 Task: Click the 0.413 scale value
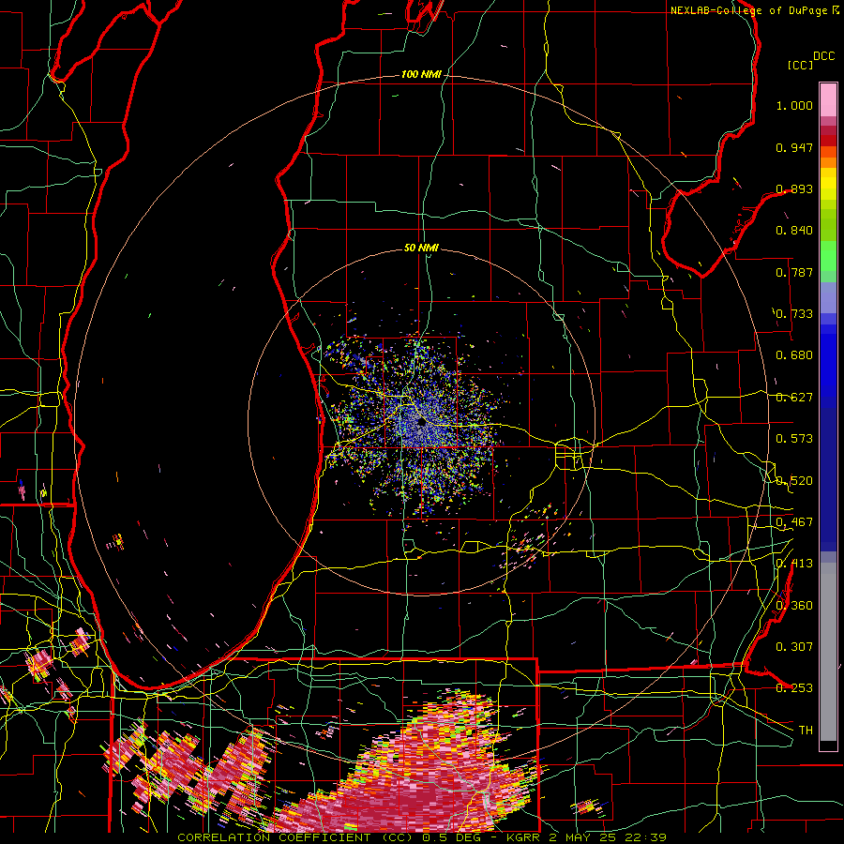(x=794, y=564)
